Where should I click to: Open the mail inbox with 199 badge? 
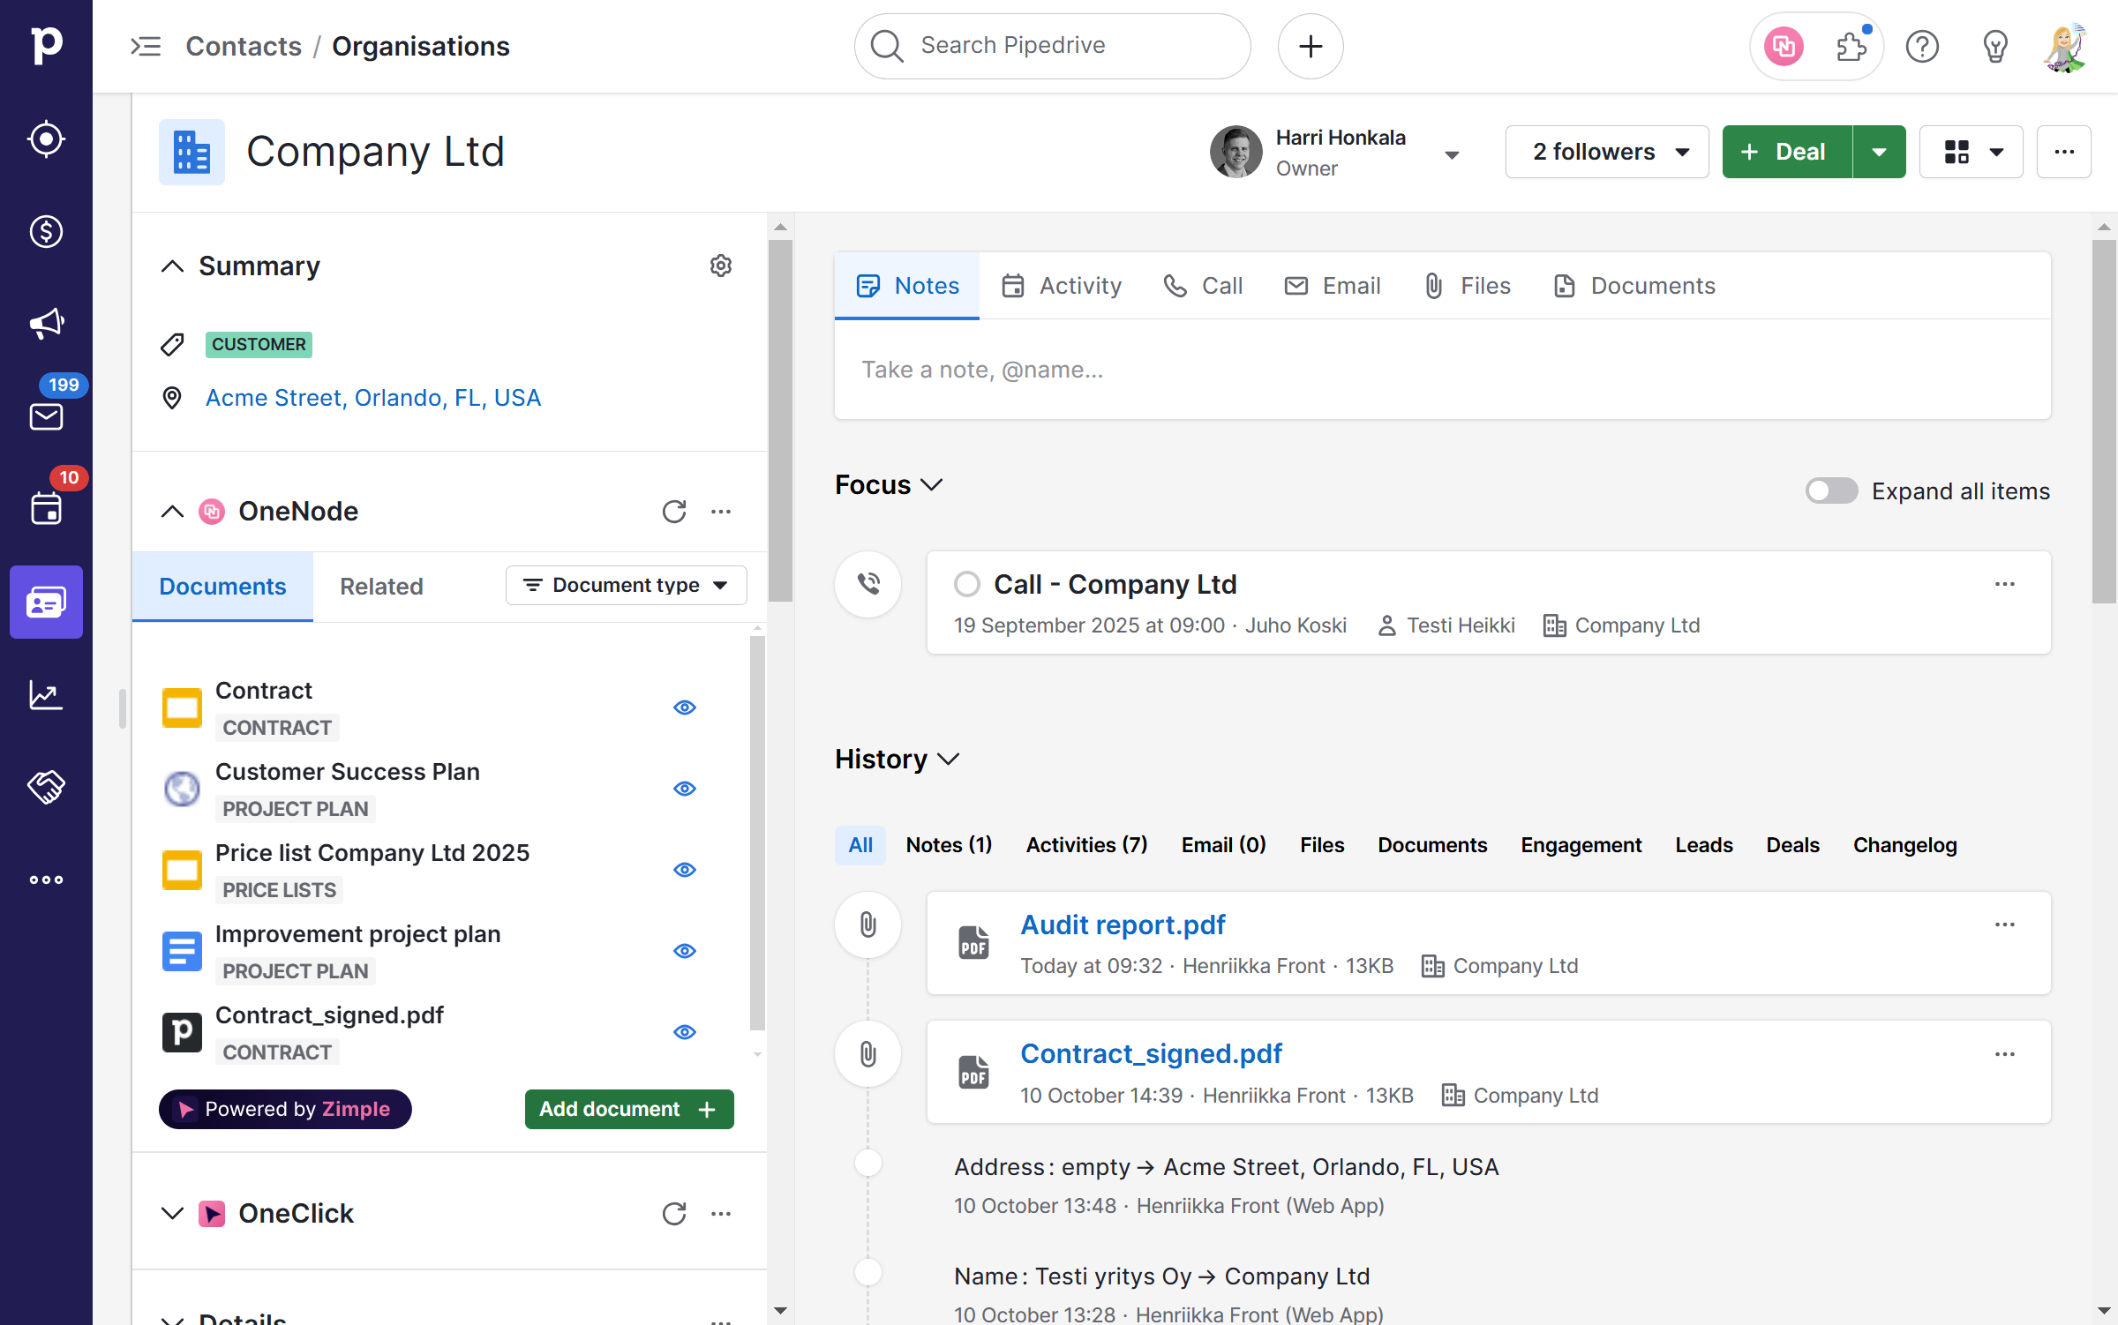[46, 416]
